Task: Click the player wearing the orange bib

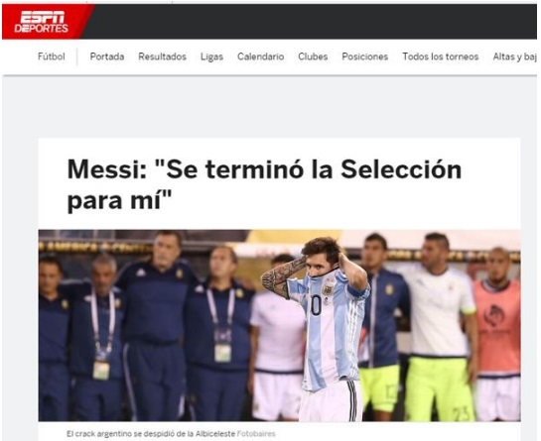Action: [x=497, y=329]
